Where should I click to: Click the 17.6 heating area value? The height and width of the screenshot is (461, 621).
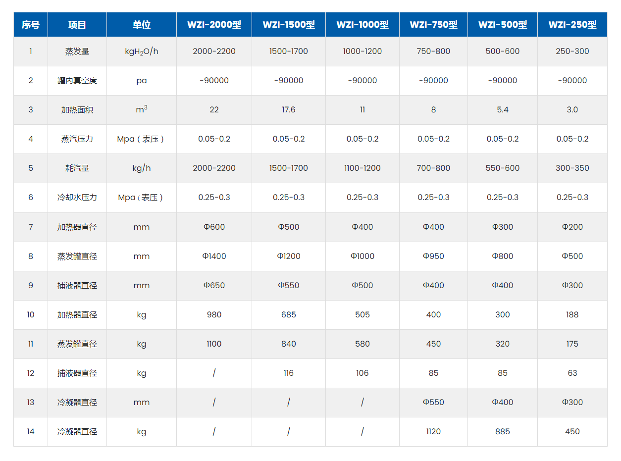[289, 109]
